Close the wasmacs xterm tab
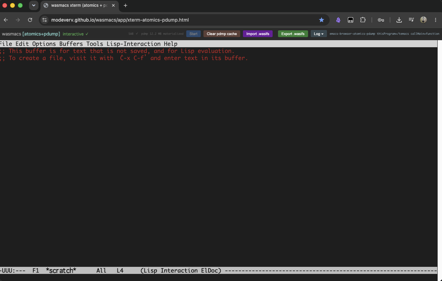 coord(114,5)
